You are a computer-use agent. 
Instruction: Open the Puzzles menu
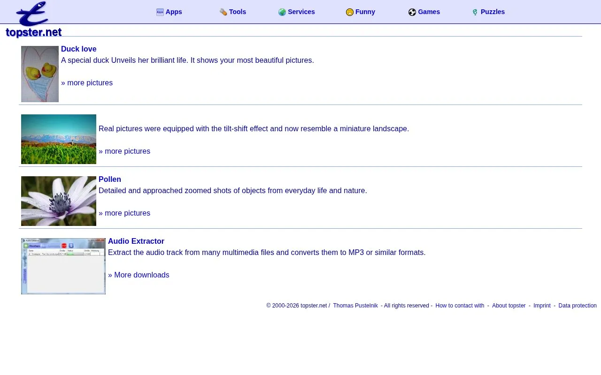coord(493,12)
